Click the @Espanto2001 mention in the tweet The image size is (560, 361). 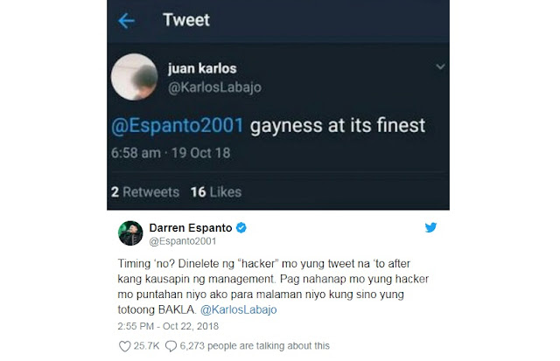[x=177, y=126]
